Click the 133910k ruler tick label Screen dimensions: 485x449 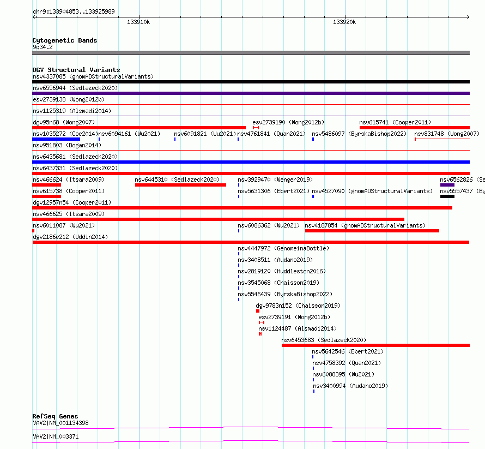(x=138, y=22)
